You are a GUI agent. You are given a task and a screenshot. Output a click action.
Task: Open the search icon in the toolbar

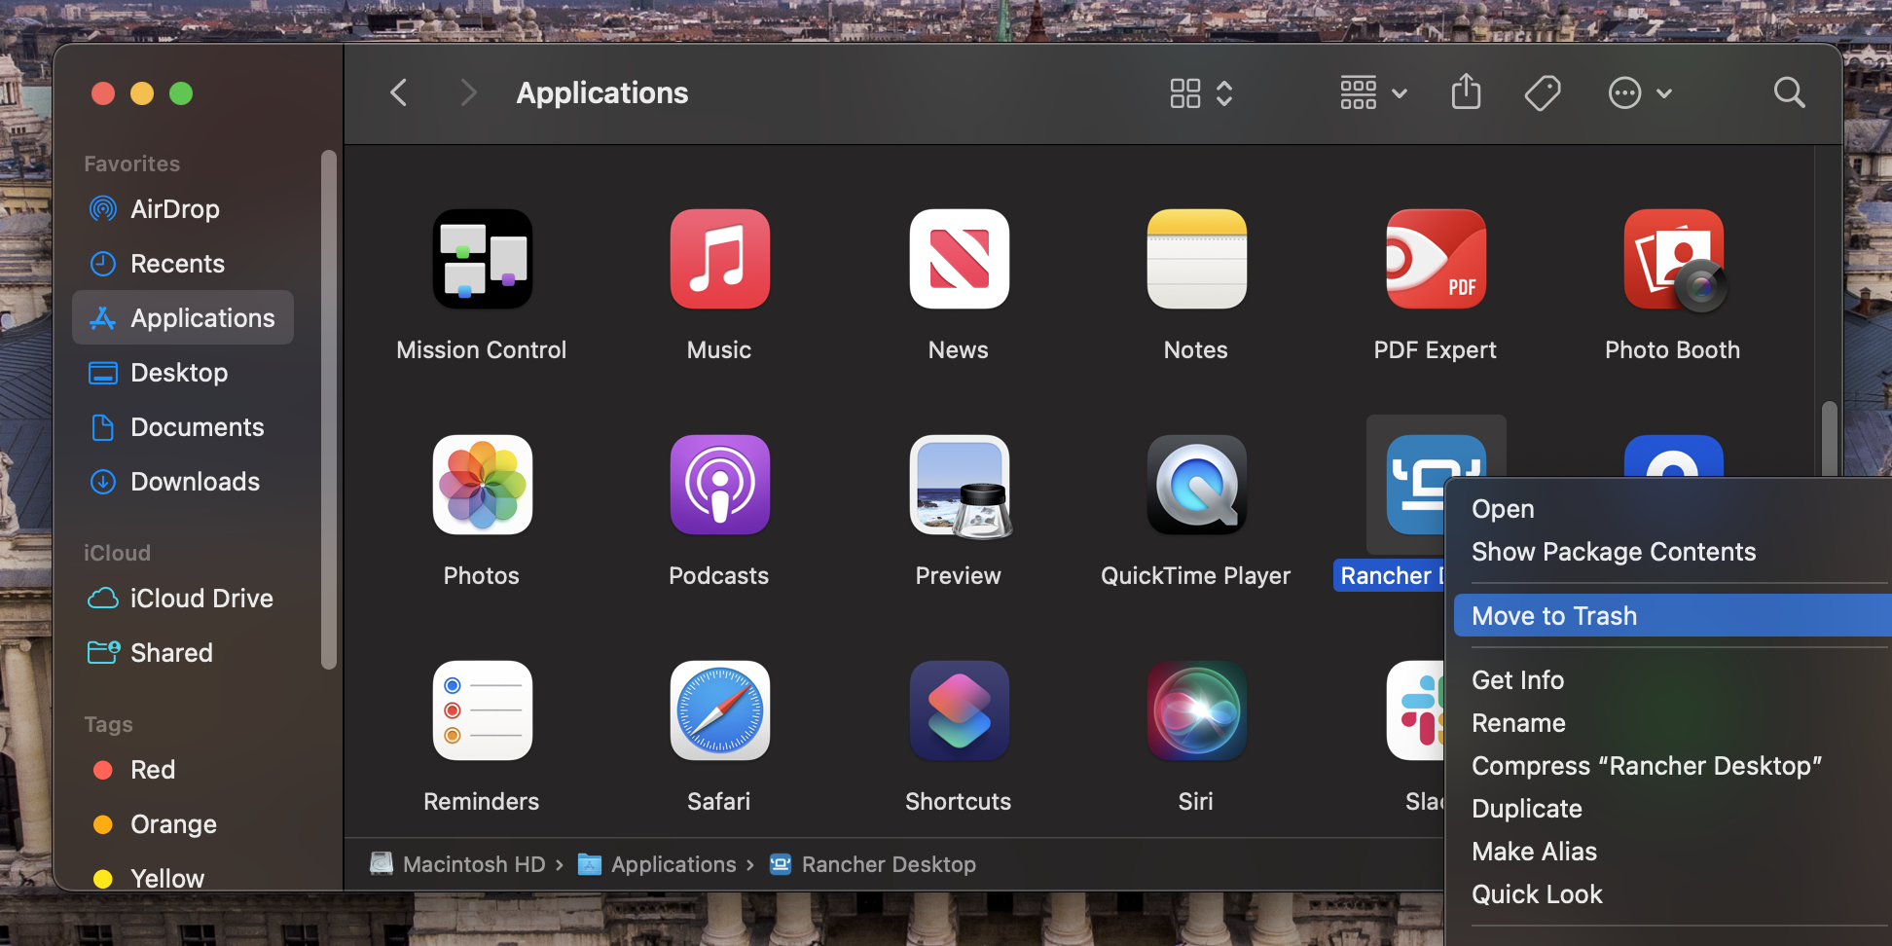point(1789,92)
